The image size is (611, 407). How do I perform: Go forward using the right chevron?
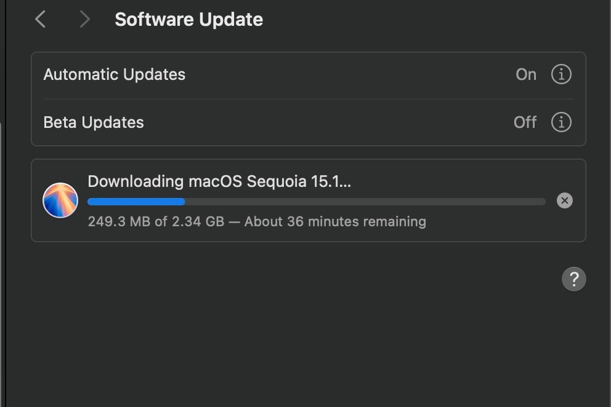pos(85,20)
